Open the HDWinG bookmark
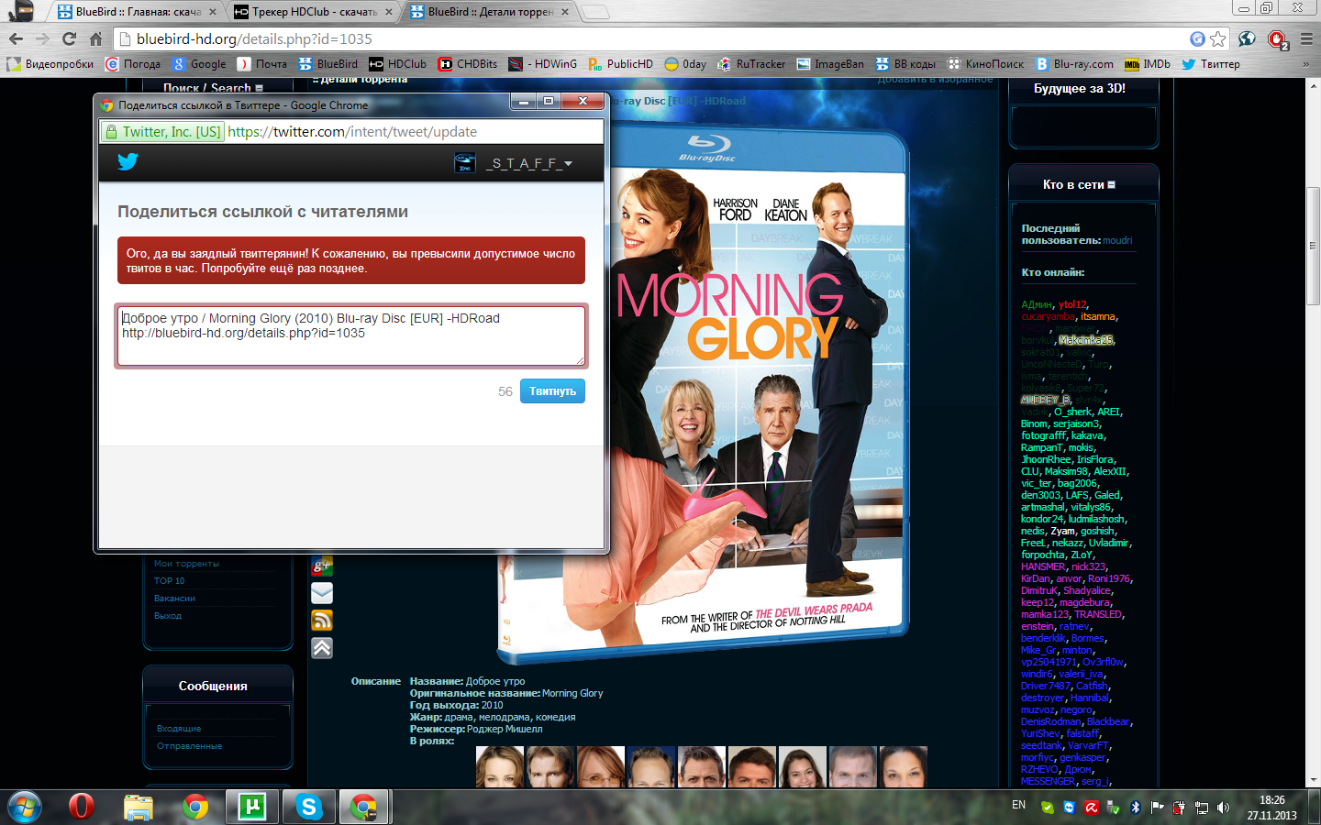The image size is (1321, 825). point(543,64)
